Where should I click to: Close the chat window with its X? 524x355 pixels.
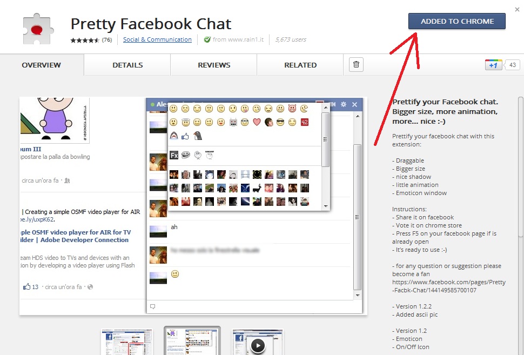[x=354, y=105]
